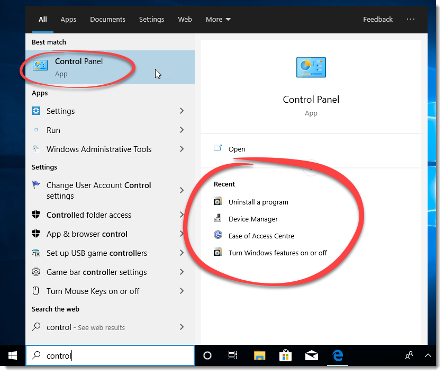Open Turn Windows features on or off
The width and height of the screenshot is (444, 374).
coord(278,253)
